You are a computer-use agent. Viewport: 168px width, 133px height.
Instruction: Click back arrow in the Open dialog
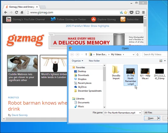[72, 54]
